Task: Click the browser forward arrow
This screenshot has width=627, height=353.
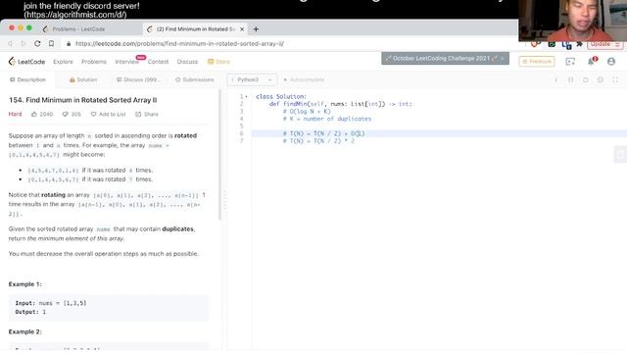Action: point(24,43)
